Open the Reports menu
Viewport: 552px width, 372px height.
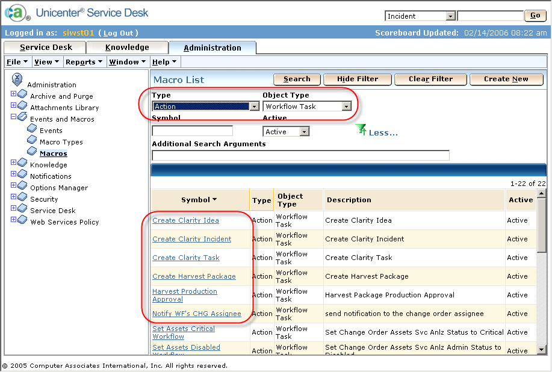[84, 62]
